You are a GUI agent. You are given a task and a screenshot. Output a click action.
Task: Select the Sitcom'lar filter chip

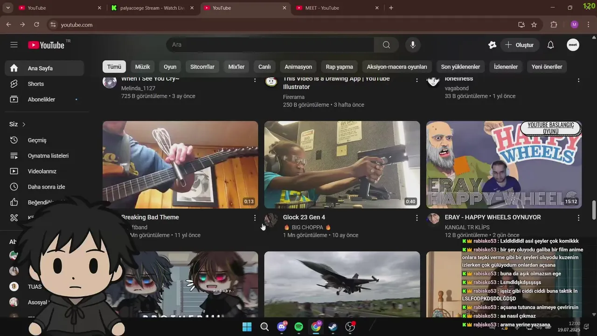[x=202, y=67]
